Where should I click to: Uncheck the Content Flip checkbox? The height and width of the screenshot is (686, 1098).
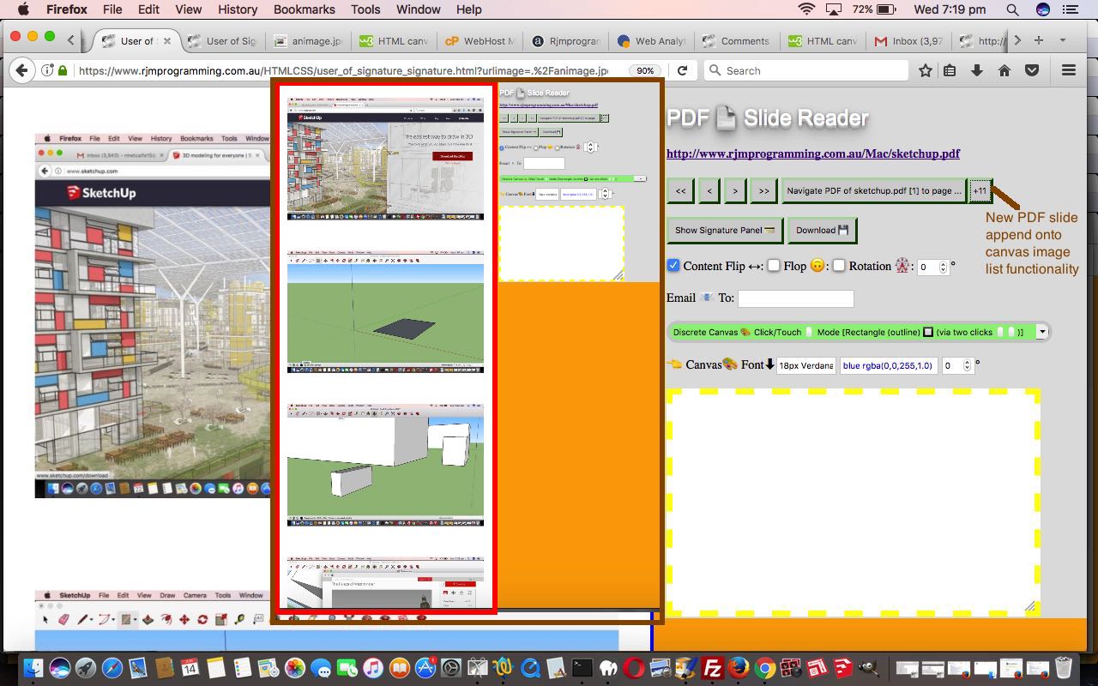673,266
